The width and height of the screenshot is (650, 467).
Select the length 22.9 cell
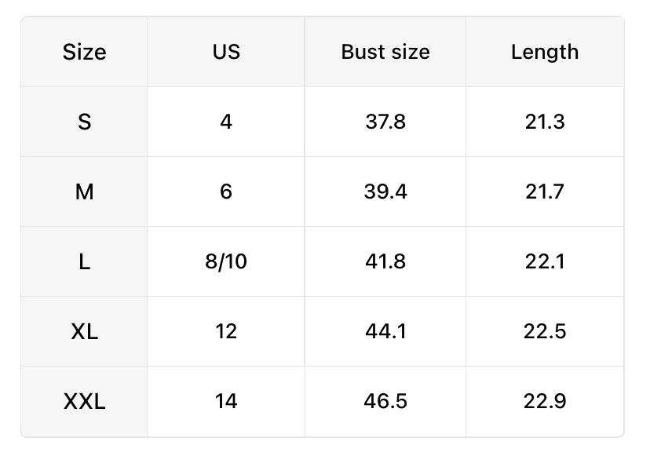click(545, 402)
